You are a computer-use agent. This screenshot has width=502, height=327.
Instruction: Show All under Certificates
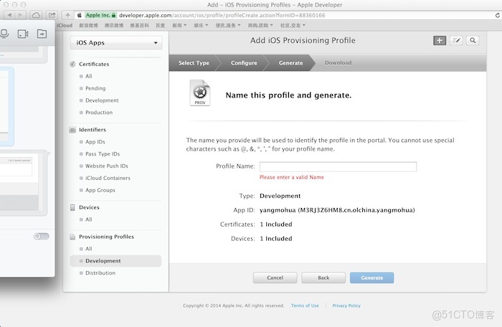point(89,76)
